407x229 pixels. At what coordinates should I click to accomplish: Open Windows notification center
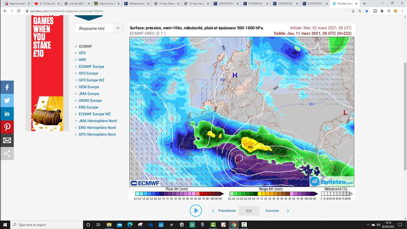click(400, 225)
